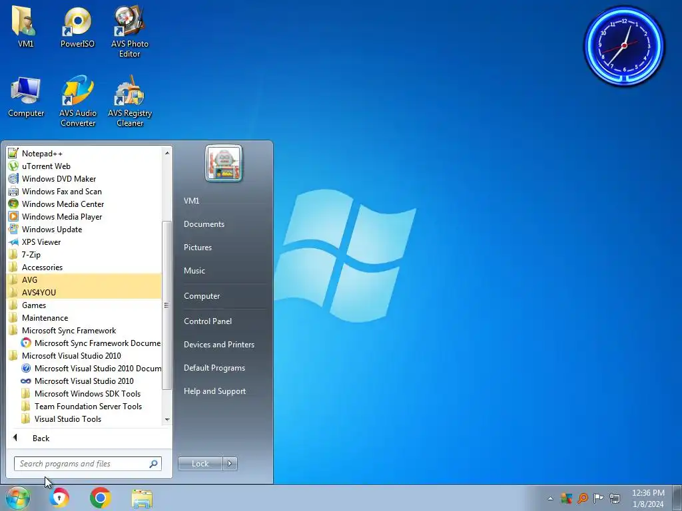Image resolution: width=682 pixels, height=511 pixels.
Task: Open Microsoft Sync Framework Documentation entry
Action: pyautogui.click(x=91, y=343)
